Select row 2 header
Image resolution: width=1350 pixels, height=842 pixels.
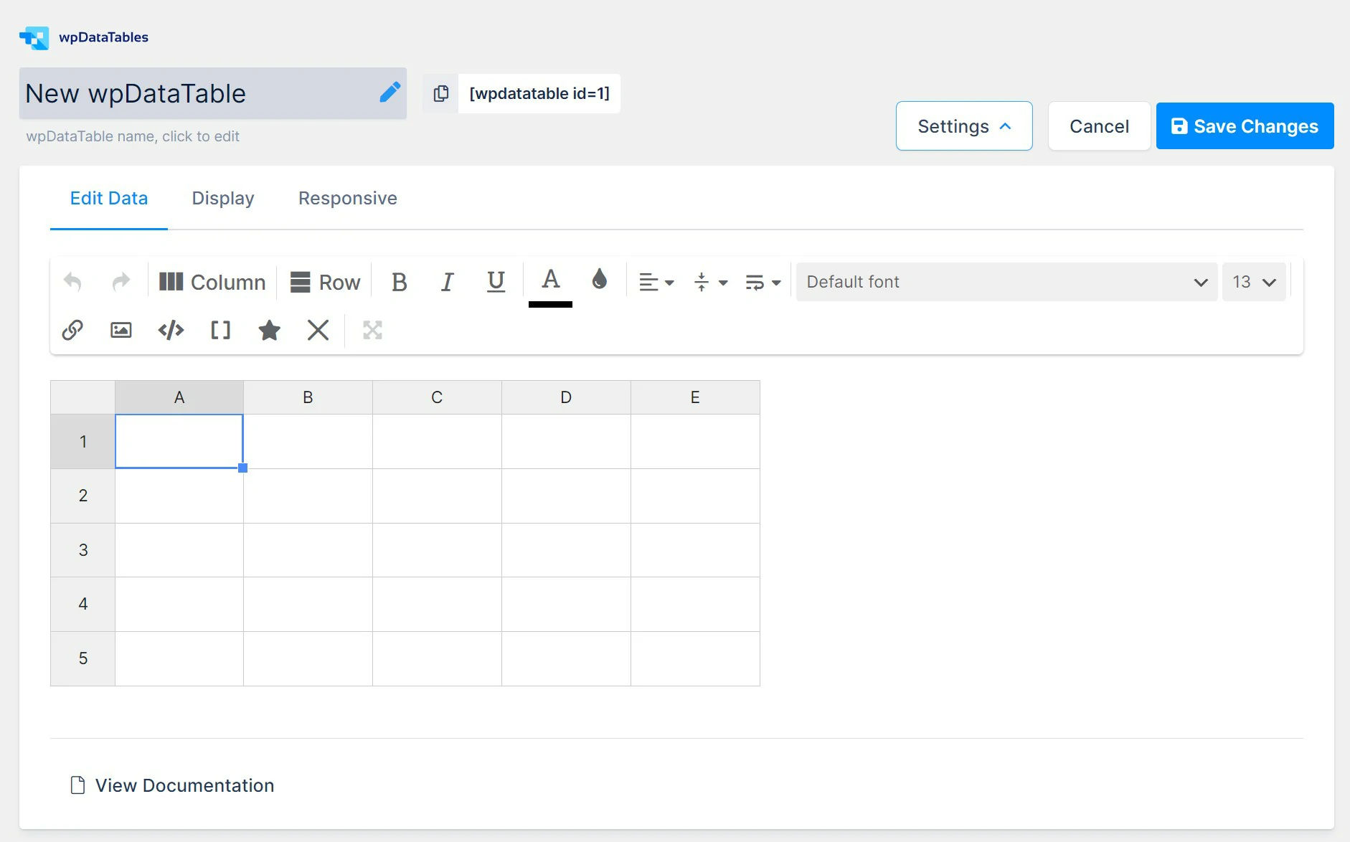(83, 496)
